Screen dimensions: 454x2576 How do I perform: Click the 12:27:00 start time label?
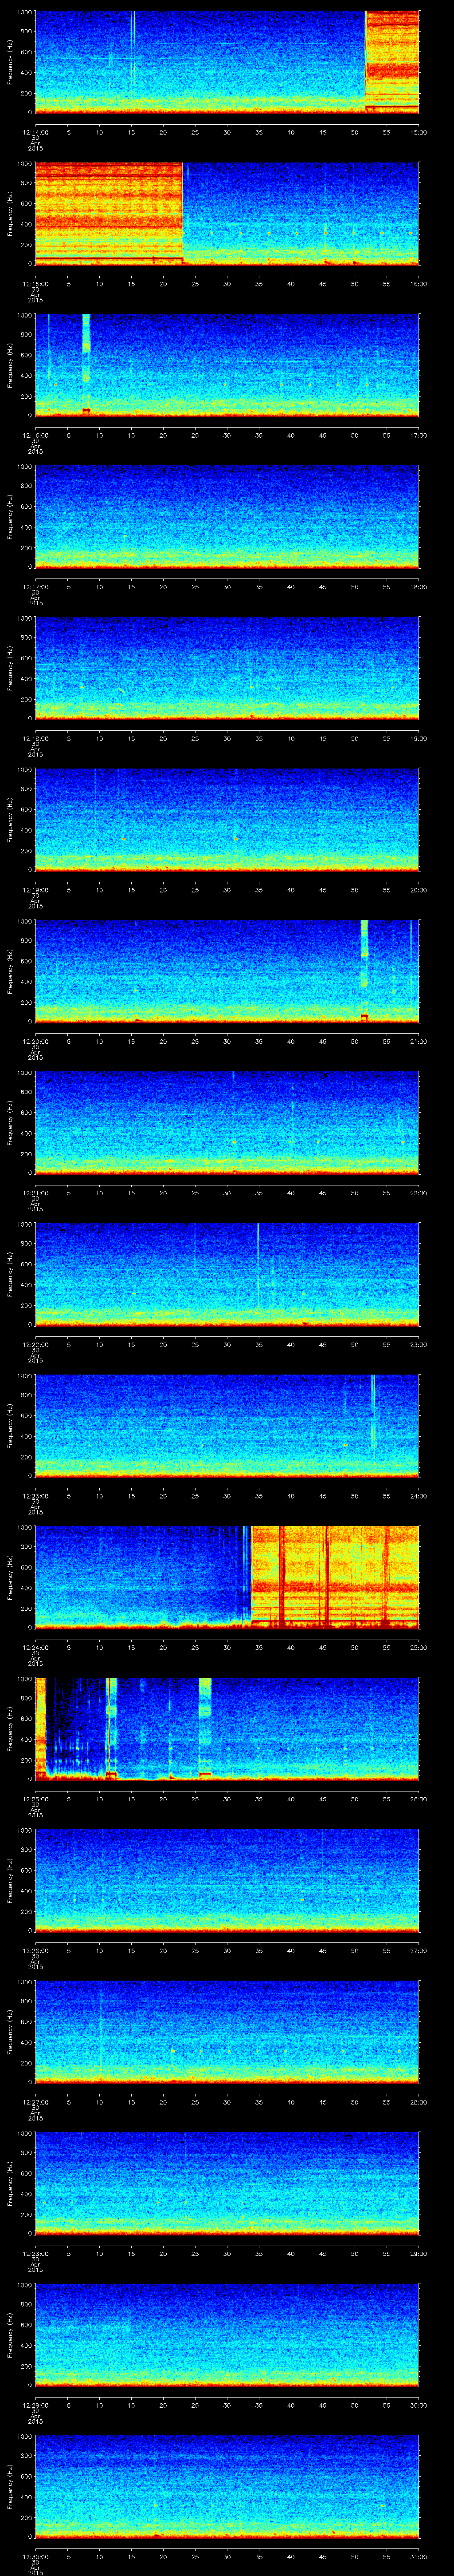click(x=35, y=2102)
